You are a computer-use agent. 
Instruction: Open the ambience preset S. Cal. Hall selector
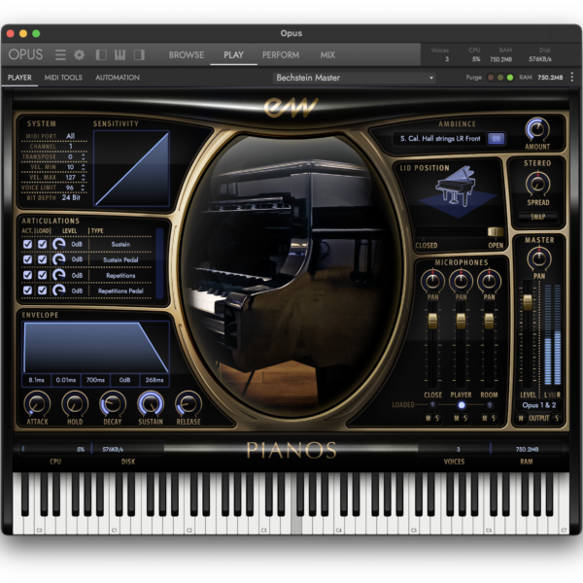pos(440,139)
